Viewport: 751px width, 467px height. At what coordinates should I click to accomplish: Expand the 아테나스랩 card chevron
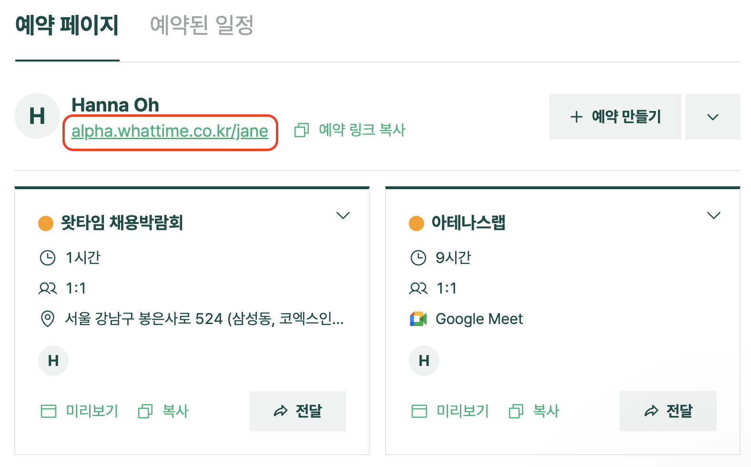713,215
